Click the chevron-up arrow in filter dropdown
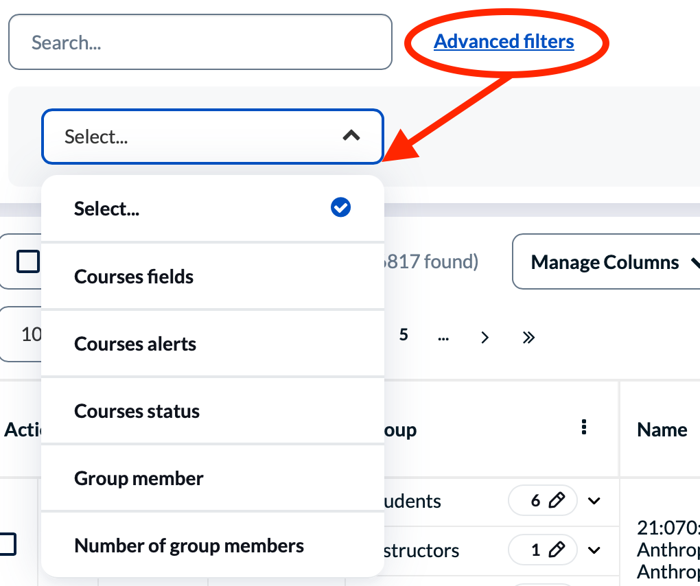This screenshot has height=586, width=700. [x=351, y=135]
